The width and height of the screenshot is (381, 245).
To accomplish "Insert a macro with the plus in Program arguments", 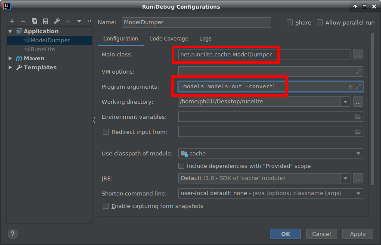I will pos(350,87).
